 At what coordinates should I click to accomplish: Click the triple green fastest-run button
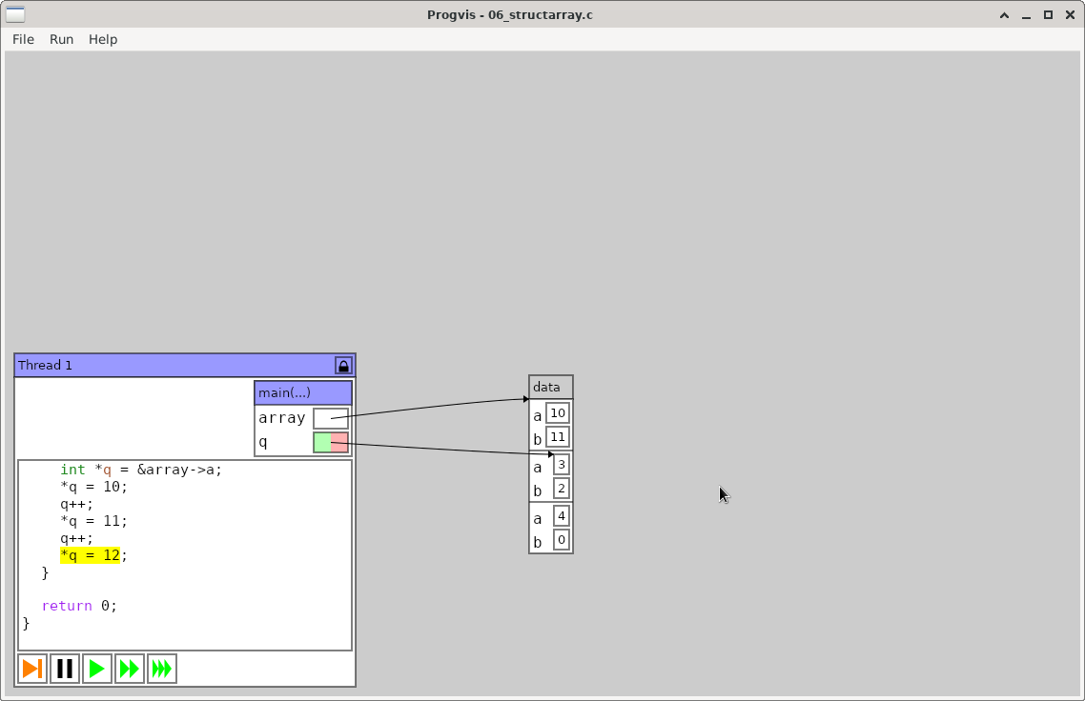click(162, 669)
